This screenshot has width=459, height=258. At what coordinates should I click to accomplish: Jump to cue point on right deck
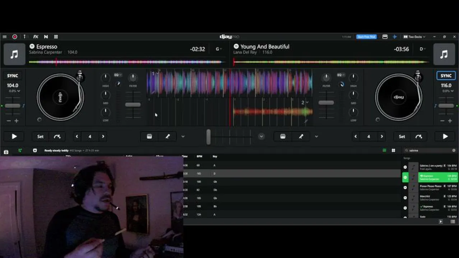click(x=419, y=137)
